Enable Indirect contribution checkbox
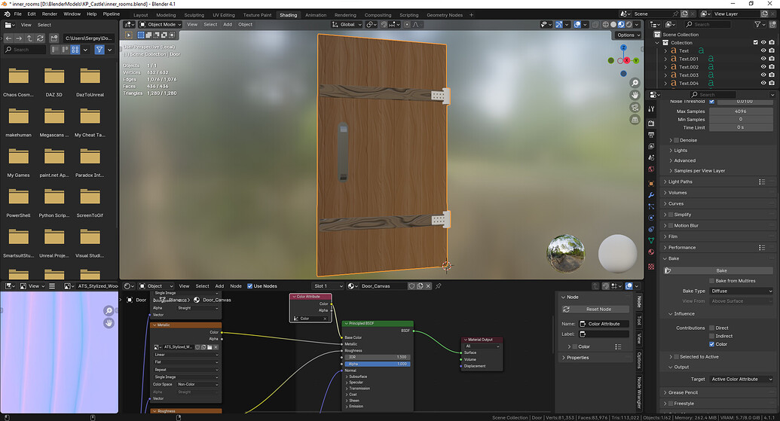 [x=712, y=336]
